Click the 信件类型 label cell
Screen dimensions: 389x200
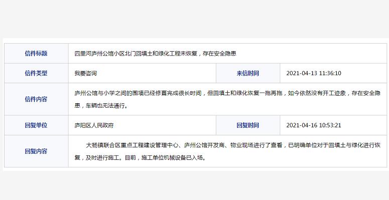(x=36, y=73)
